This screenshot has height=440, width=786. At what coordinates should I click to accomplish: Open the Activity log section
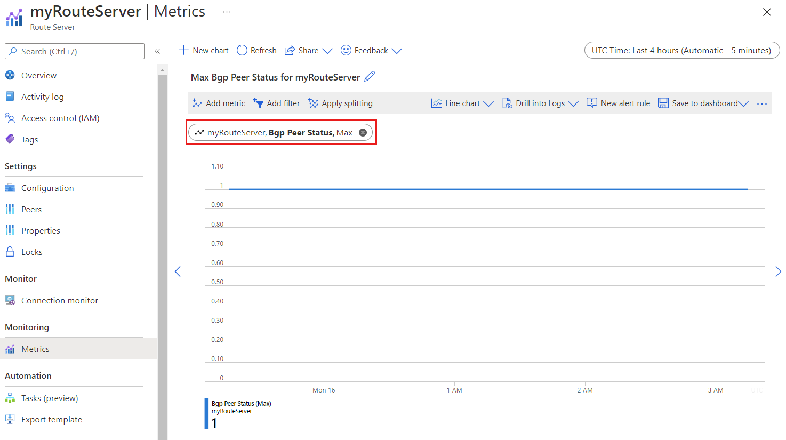41,97
